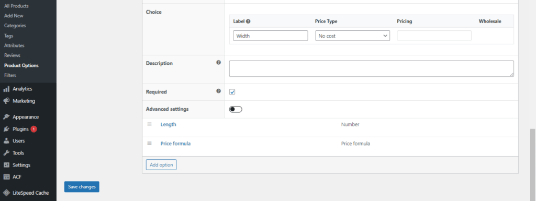Viewport: 536px width, 201px height.
Task: Open the Price formula option link
Action: [175, 144]
